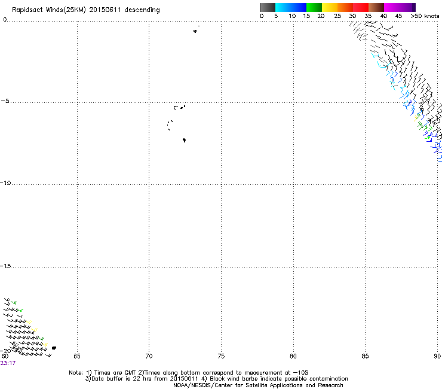Click the '10' legend scale label
This screenshot has height=389, width=442.
coord(292,16)
